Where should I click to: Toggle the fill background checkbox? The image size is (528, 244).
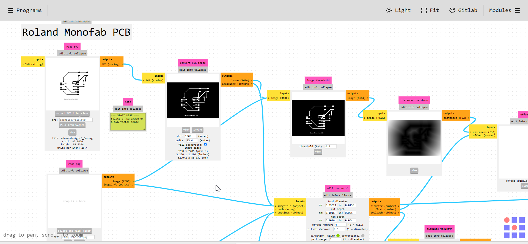(x=205, y=144)
